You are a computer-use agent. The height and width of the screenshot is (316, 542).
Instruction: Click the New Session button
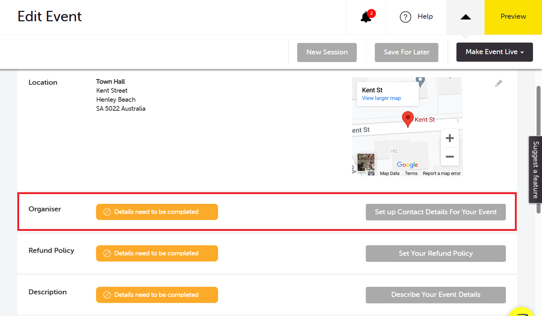pos(327,52)
